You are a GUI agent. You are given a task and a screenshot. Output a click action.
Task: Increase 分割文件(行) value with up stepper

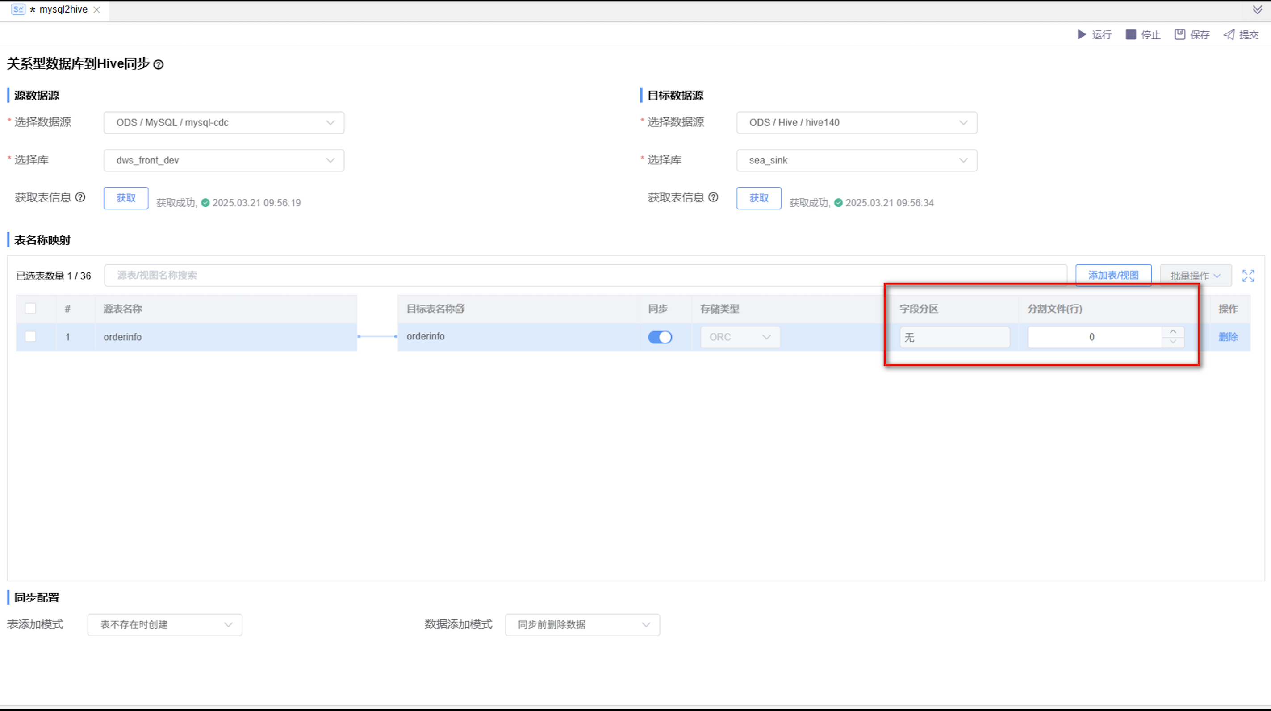[1173, 331]
